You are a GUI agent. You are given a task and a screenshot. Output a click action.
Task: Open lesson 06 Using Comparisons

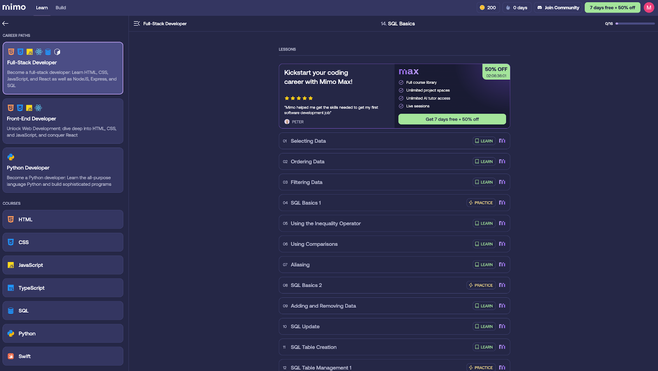[394, 244]
